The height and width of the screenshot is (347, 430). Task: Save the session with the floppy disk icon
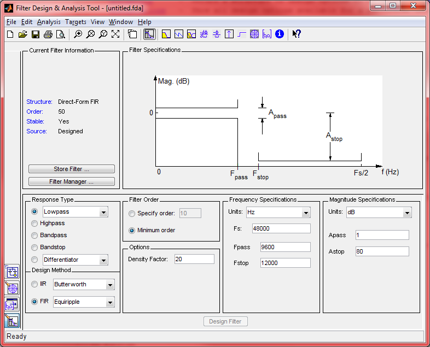(x=36, y=34)
